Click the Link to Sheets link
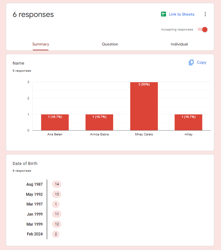This screenshot has height=250, width=221. click(x=181, y=14)
